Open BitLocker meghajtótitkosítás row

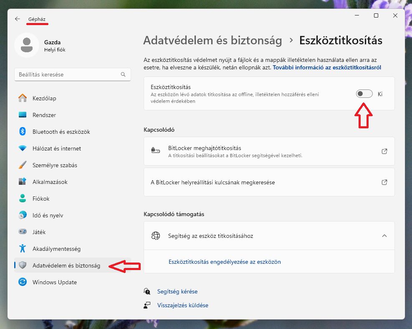(269, 151)
